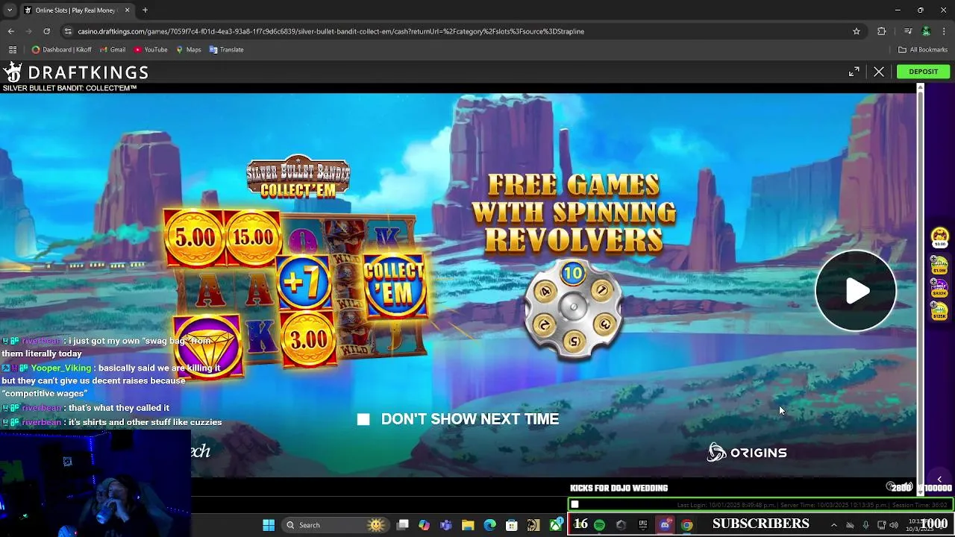Open Xbox app from the taskbar
Image resolution: width=955 pixels, height=537 pixels.
point(556,525)
